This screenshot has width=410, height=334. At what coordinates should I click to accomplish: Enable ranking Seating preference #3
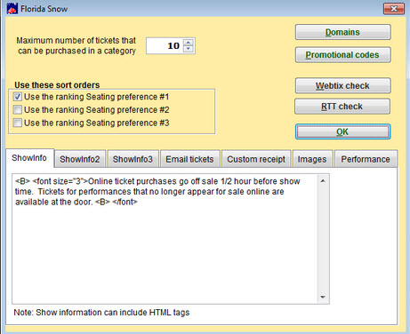[18, 123]
